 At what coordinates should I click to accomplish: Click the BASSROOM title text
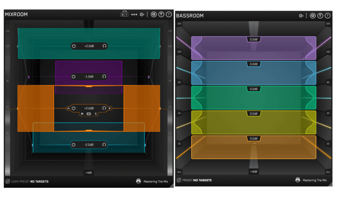[190, 16]
